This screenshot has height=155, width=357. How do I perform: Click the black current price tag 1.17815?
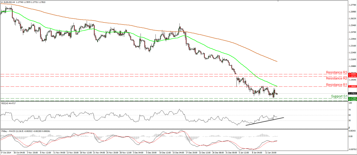tap(352, 93)
